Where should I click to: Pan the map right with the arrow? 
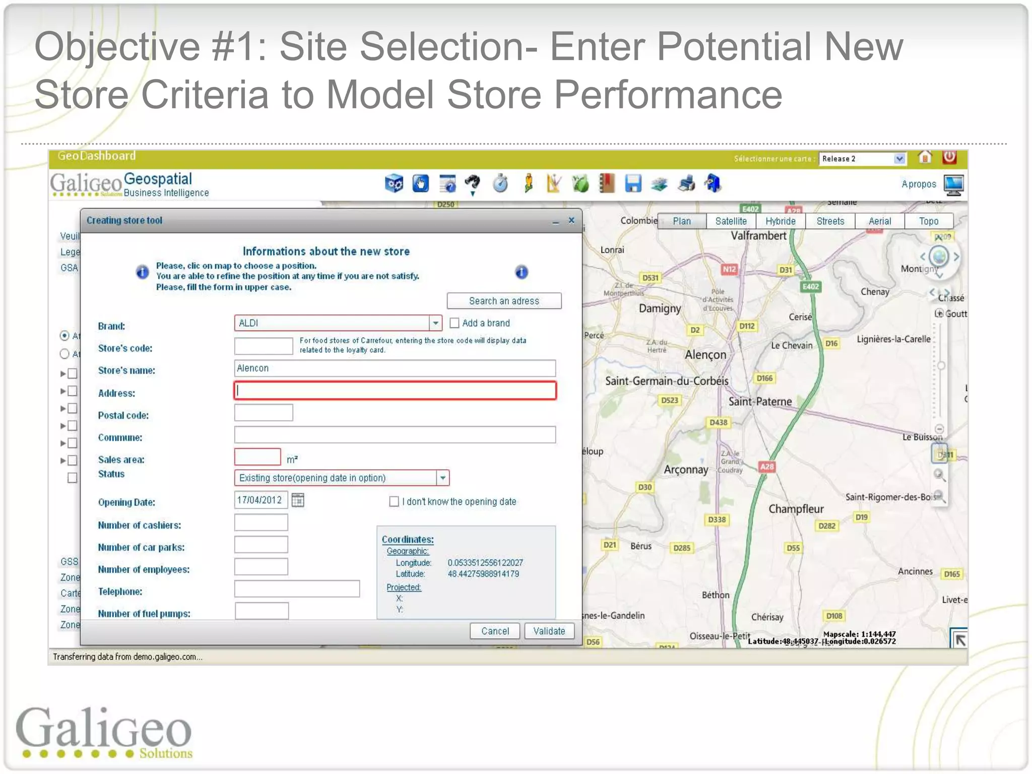(956, 256)
